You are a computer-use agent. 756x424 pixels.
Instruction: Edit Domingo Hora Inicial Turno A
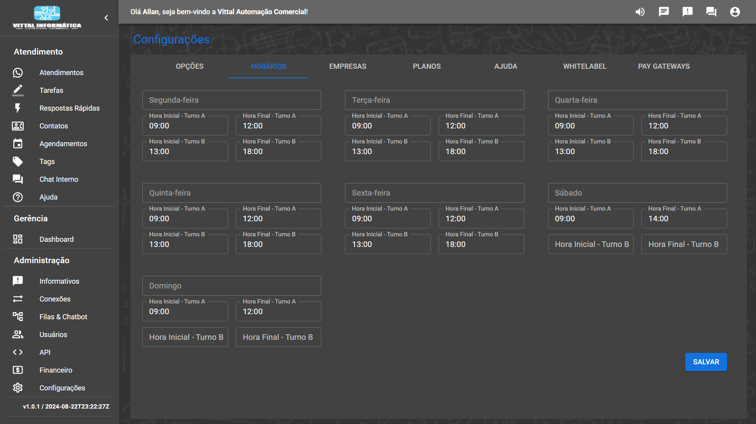(185, 311)
